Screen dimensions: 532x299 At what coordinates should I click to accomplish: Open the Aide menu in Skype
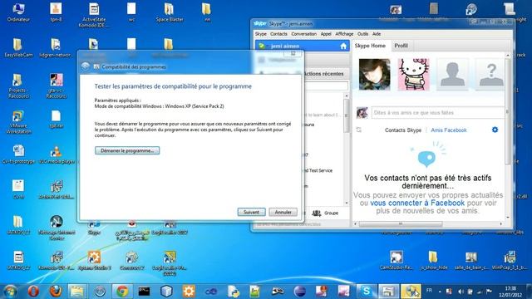pyautogui.click(x=377, y=34)
